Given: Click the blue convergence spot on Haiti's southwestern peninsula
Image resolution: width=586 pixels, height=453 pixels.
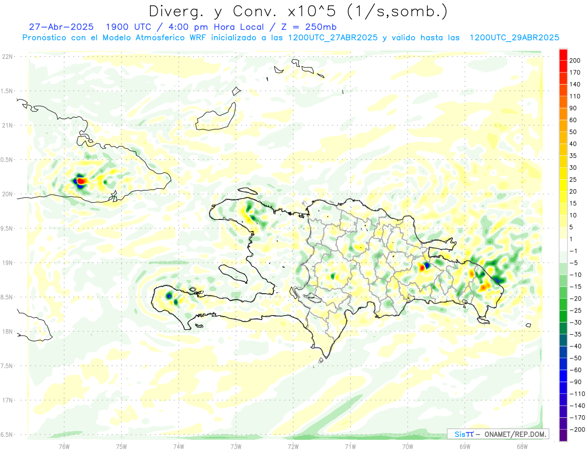Looking at the screenshot, I should click(169, 296).
